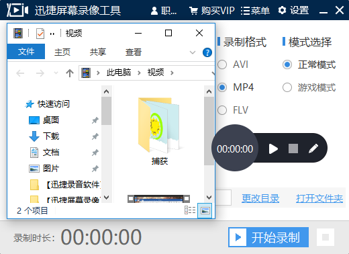This screenshot has height=254, width=349.
Task: Open the 查看 ribbon tab
Action: pyautogui.click(x=134, y=52)
